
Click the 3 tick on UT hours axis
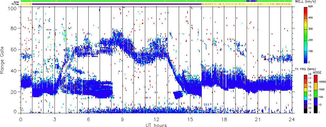pyautogui.click(x=55, y=119)
